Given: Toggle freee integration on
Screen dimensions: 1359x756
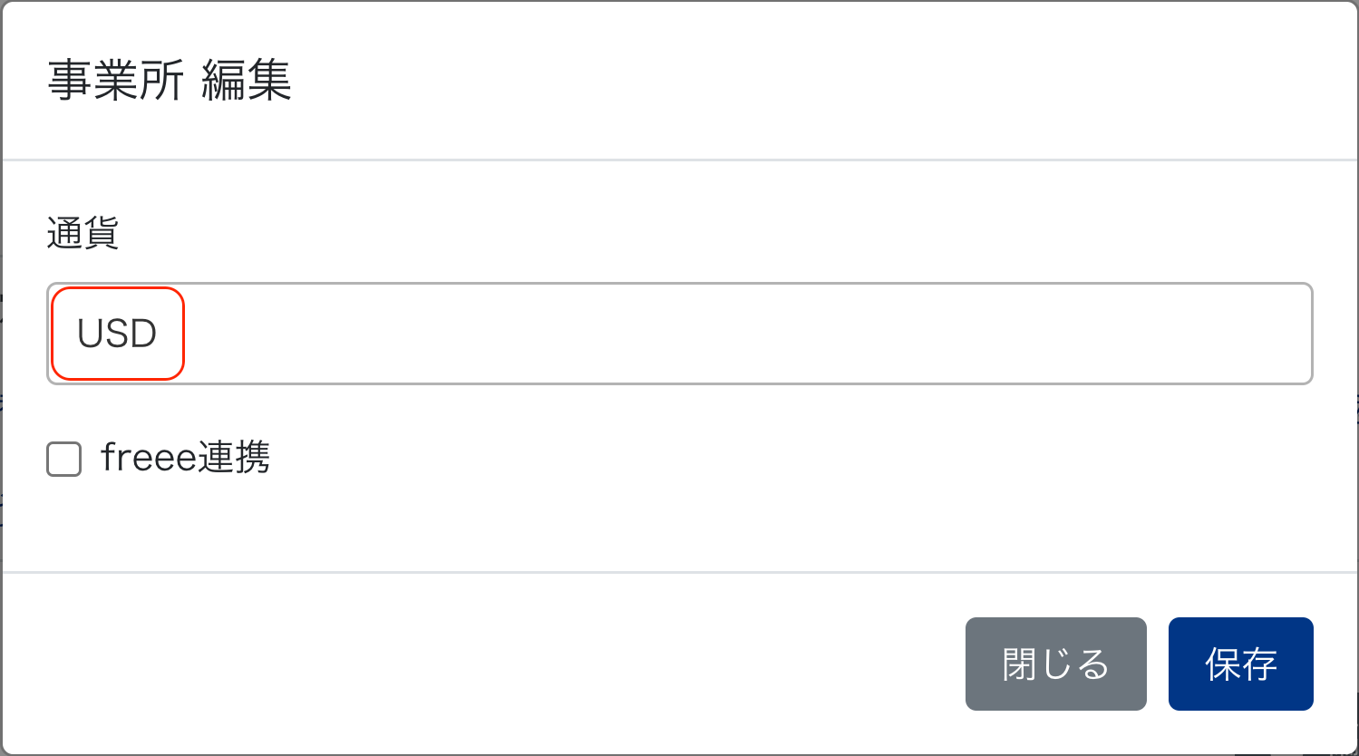Looking at the screenshot, I should pos(64,459).
